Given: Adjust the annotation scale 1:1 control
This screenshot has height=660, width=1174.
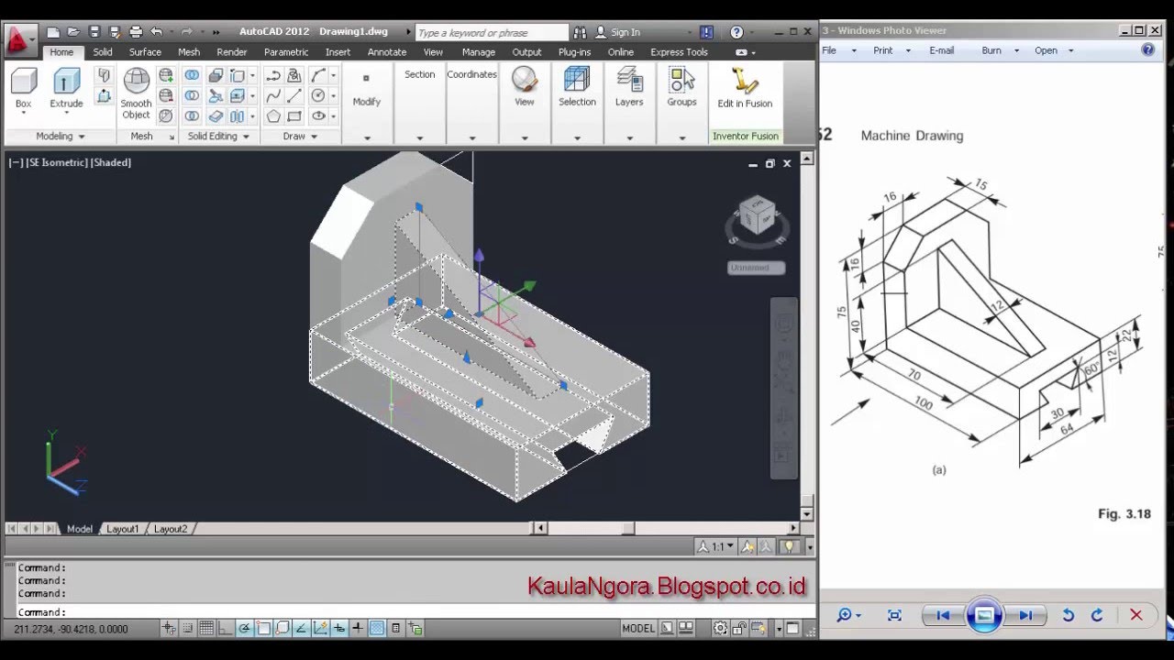Looking at the screenshot, I should click(716, 545).
